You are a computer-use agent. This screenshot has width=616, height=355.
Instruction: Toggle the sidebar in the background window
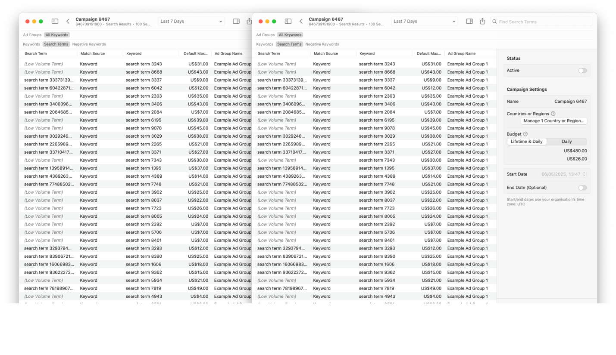pos(55,21)
